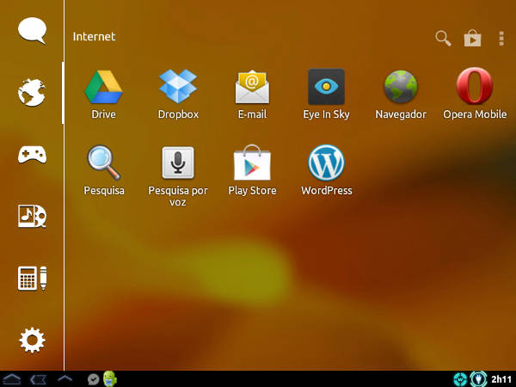Image resolution: width=516 pixels, height=387 pixels.
Task: Open the gear settings category
Action: pyautogui.click(x=32, y=340)
